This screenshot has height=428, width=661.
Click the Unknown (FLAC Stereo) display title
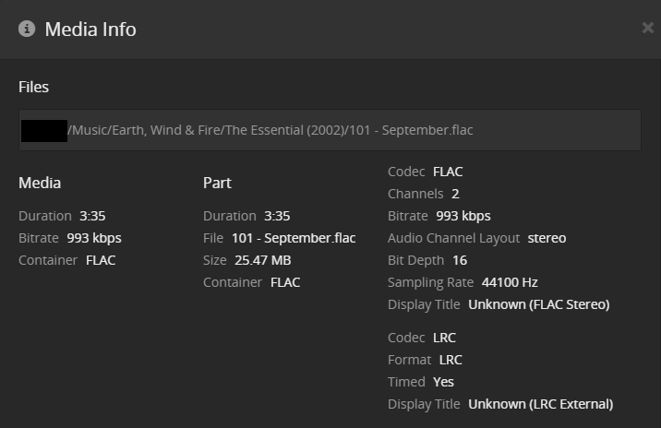click(539, 304)
